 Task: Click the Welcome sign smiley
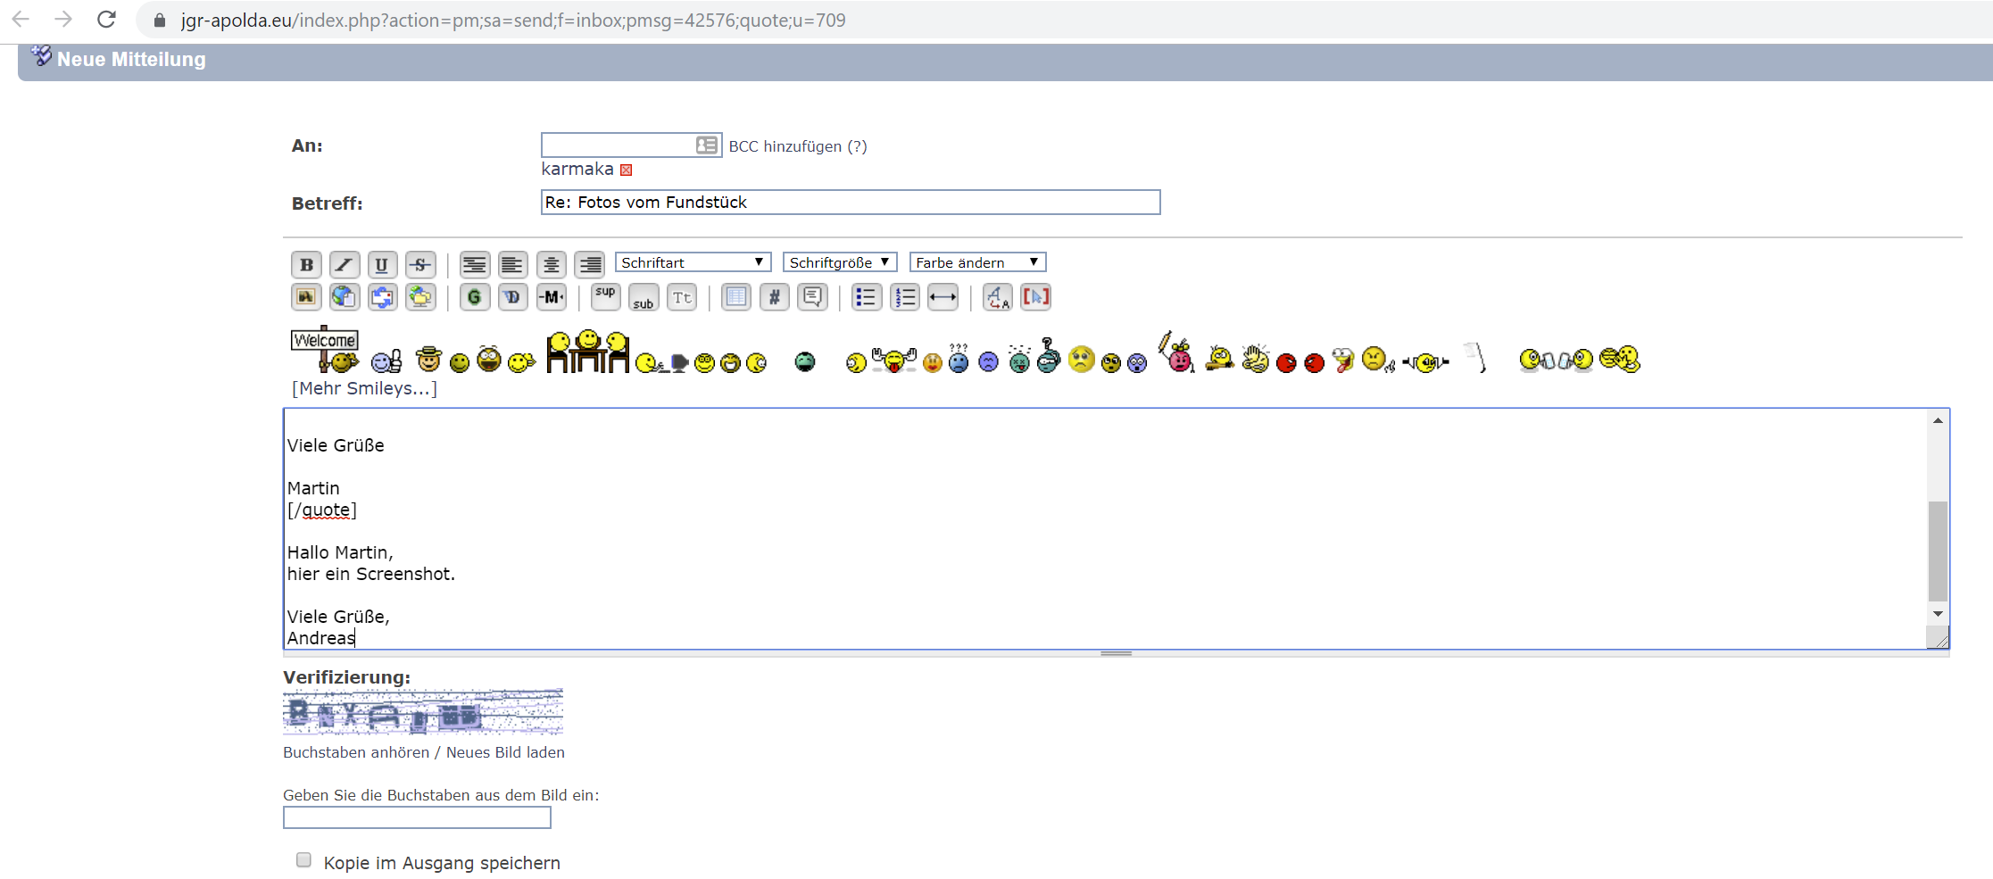(x=325, y=350)
